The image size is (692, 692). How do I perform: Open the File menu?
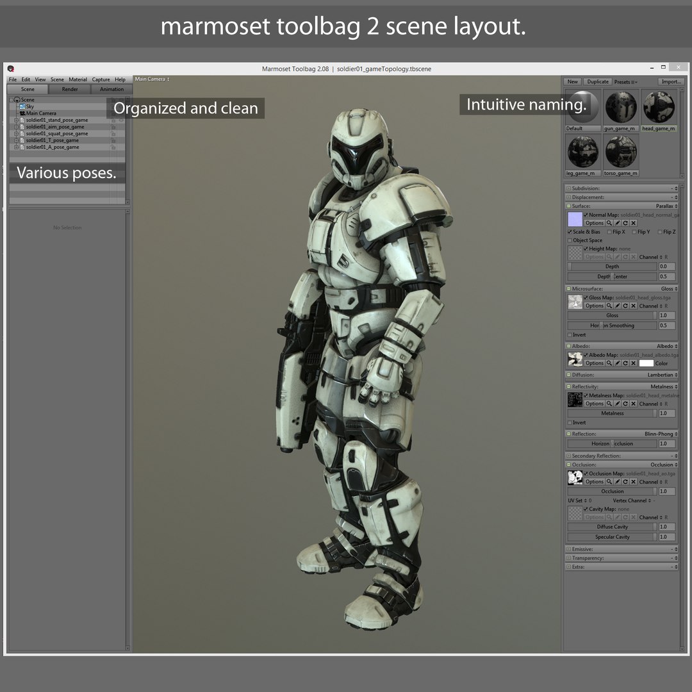13,80
